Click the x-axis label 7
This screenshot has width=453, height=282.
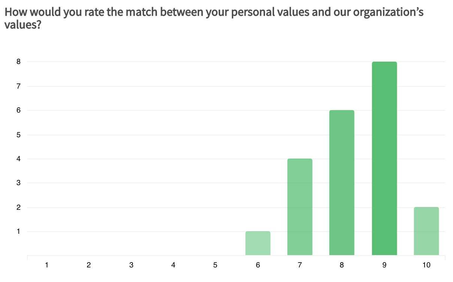(x=300, y=265)
